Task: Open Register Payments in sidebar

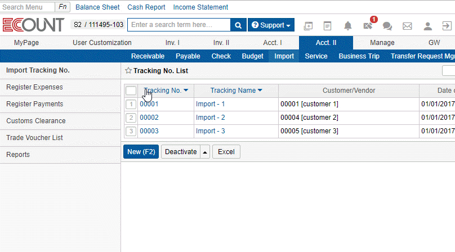Action: pos(60,104)
